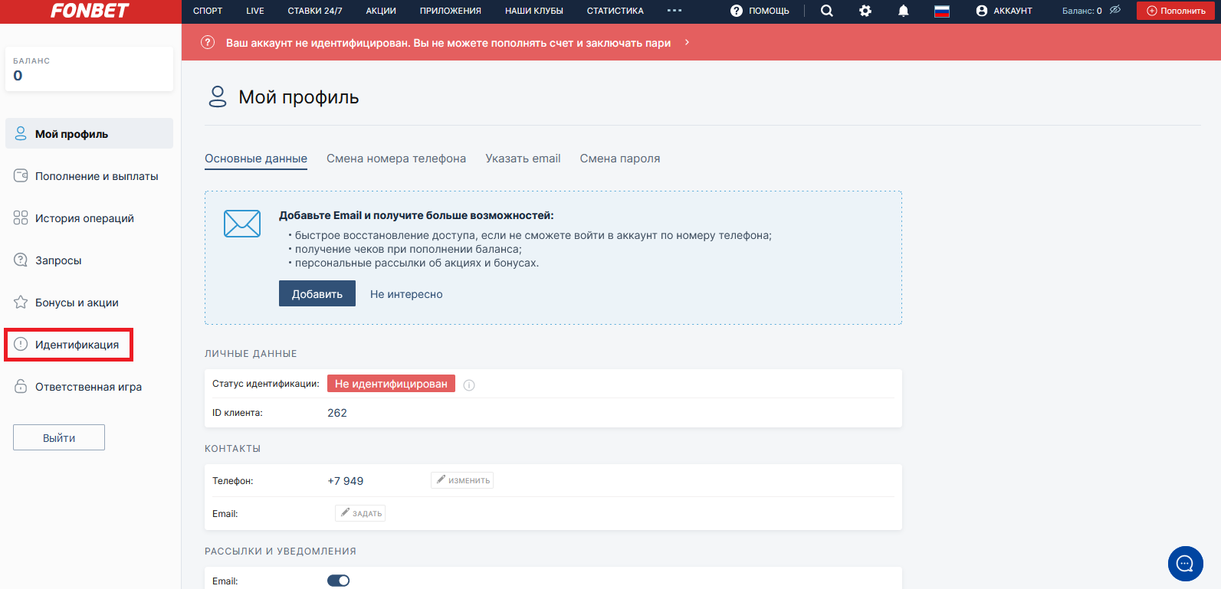This screenshot has height=589, width=1221.
Task: Click the envelope icon in email promo
Action: (242, 224)
